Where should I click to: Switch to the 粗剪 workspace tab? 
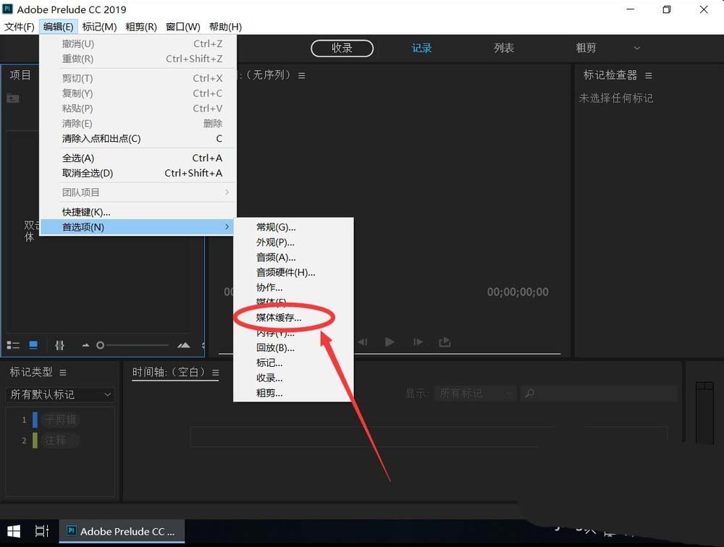(x=586, y=48)
